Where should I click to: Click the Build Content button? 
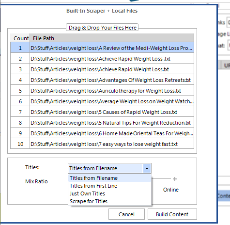click(x=172, y=214)
